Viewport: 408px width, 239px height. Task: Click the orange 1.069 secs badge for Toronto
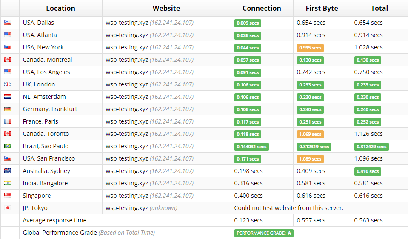click(x=310, y=134)
